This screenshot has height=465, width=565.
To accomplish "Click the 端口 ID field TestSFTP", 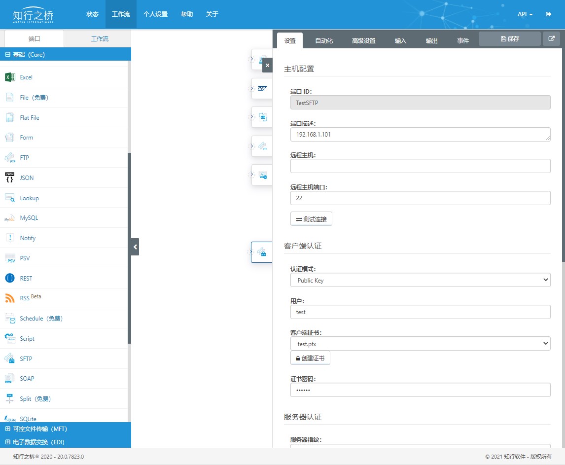I will click(x=420, y=103).
